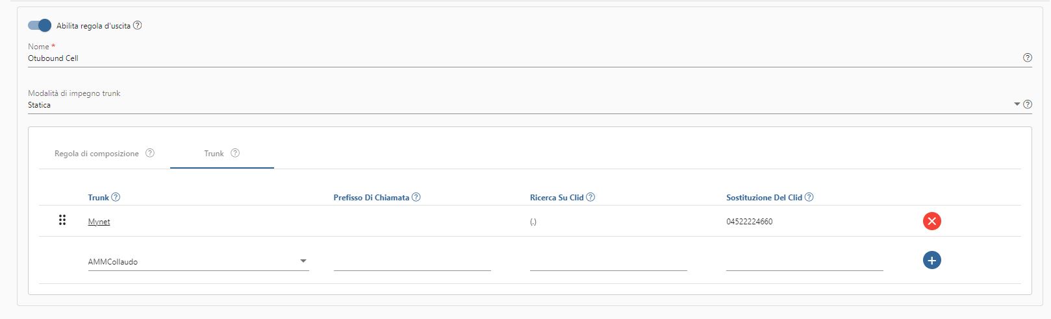This screenshot has height=319, width=1051.
Task: Open help for Sostituzione Del Clid
Action: click(809, 197)
